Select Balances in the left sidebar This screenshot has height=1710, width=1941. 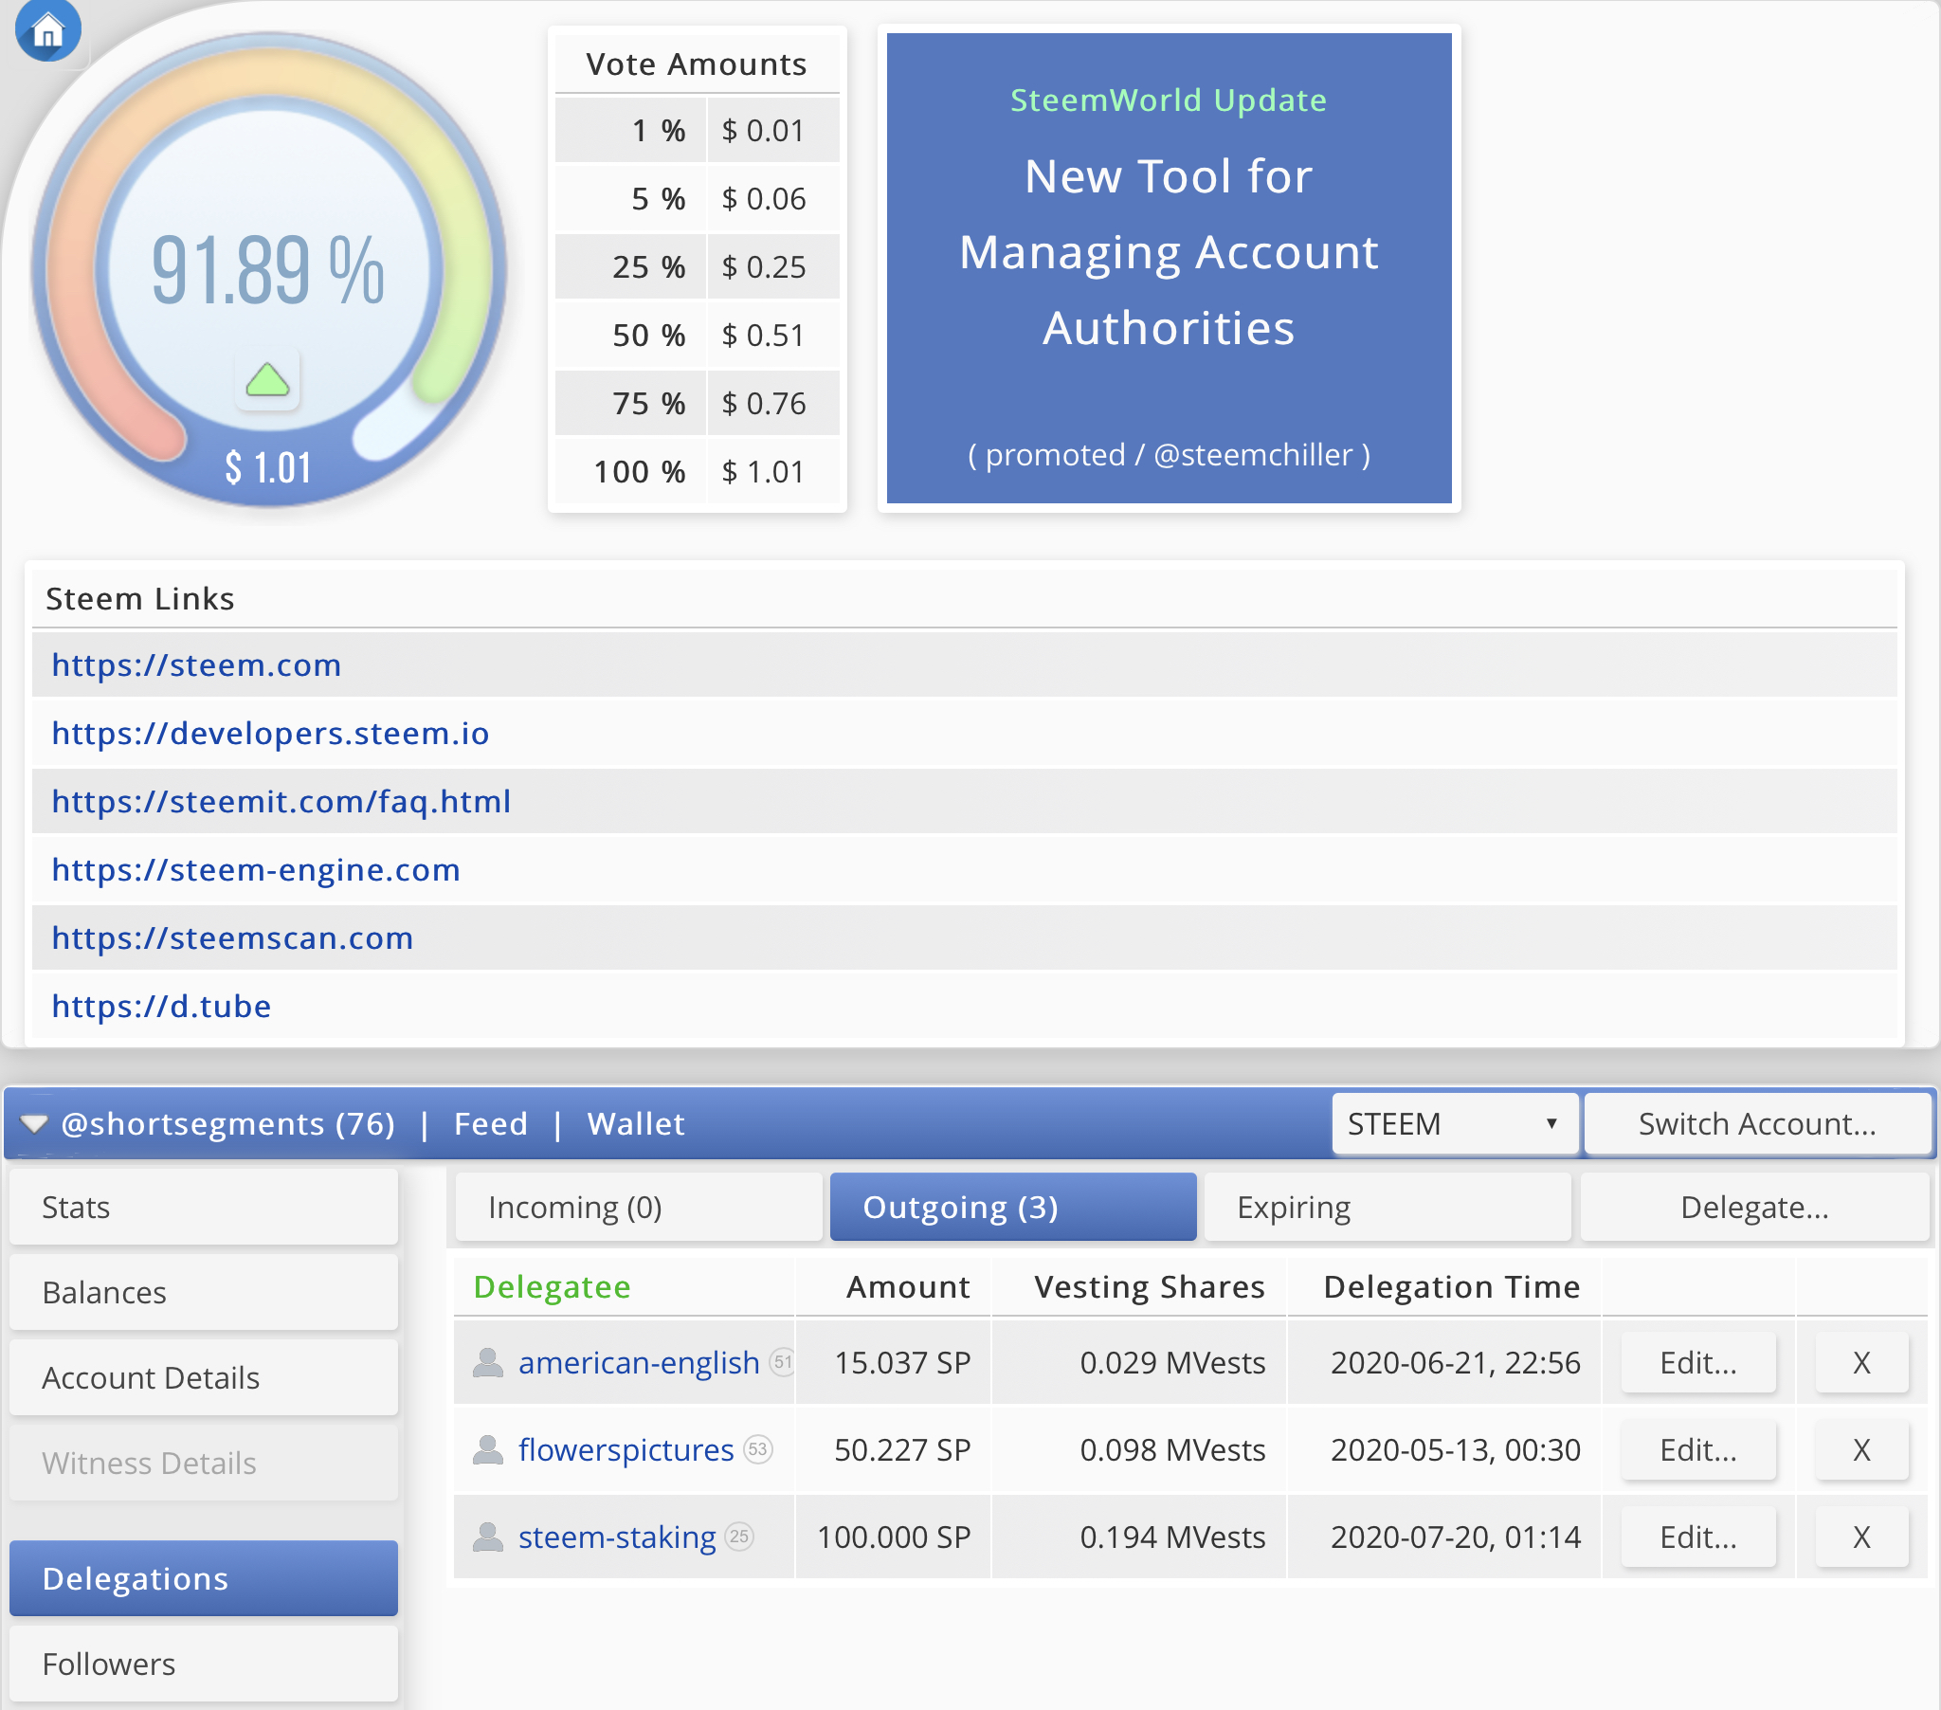click(x=203, y=1292)
